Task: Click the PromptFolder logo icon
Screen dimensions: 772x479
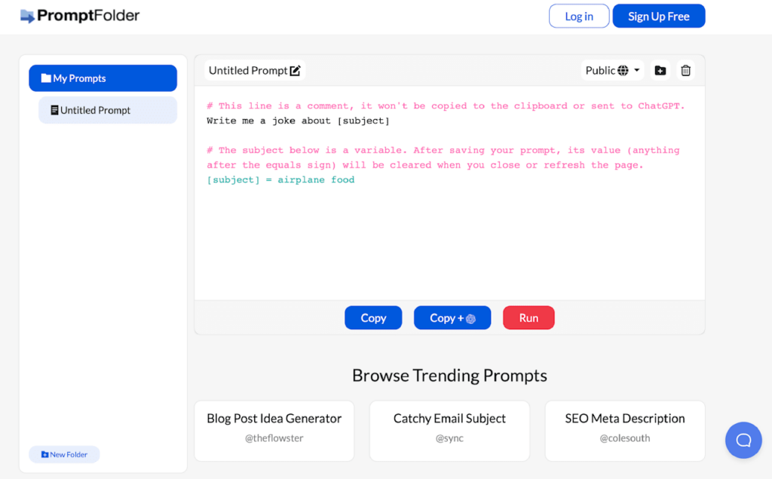Action: (27, 16)
